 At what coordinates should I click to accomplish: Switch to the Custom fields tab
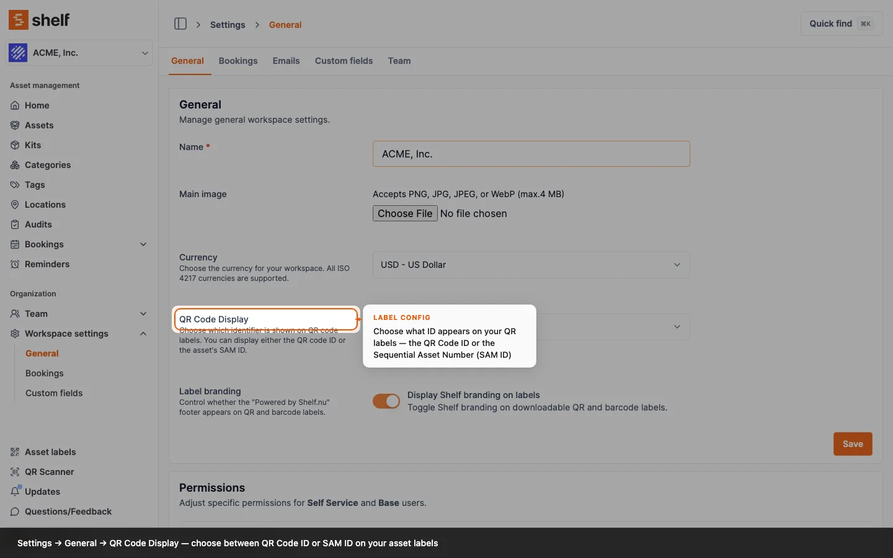pyautogui.click(x=344, y=61)
